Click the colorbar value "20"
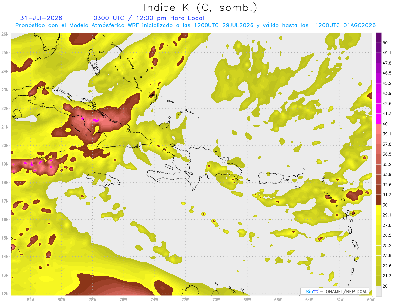The image size is (394, 304). 385,286
